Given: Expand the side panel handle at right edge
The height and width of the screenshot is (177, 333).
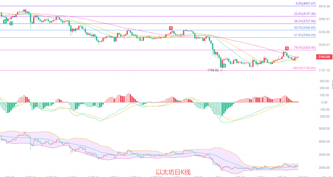Looking at the screenshot, I should point(332,84).
